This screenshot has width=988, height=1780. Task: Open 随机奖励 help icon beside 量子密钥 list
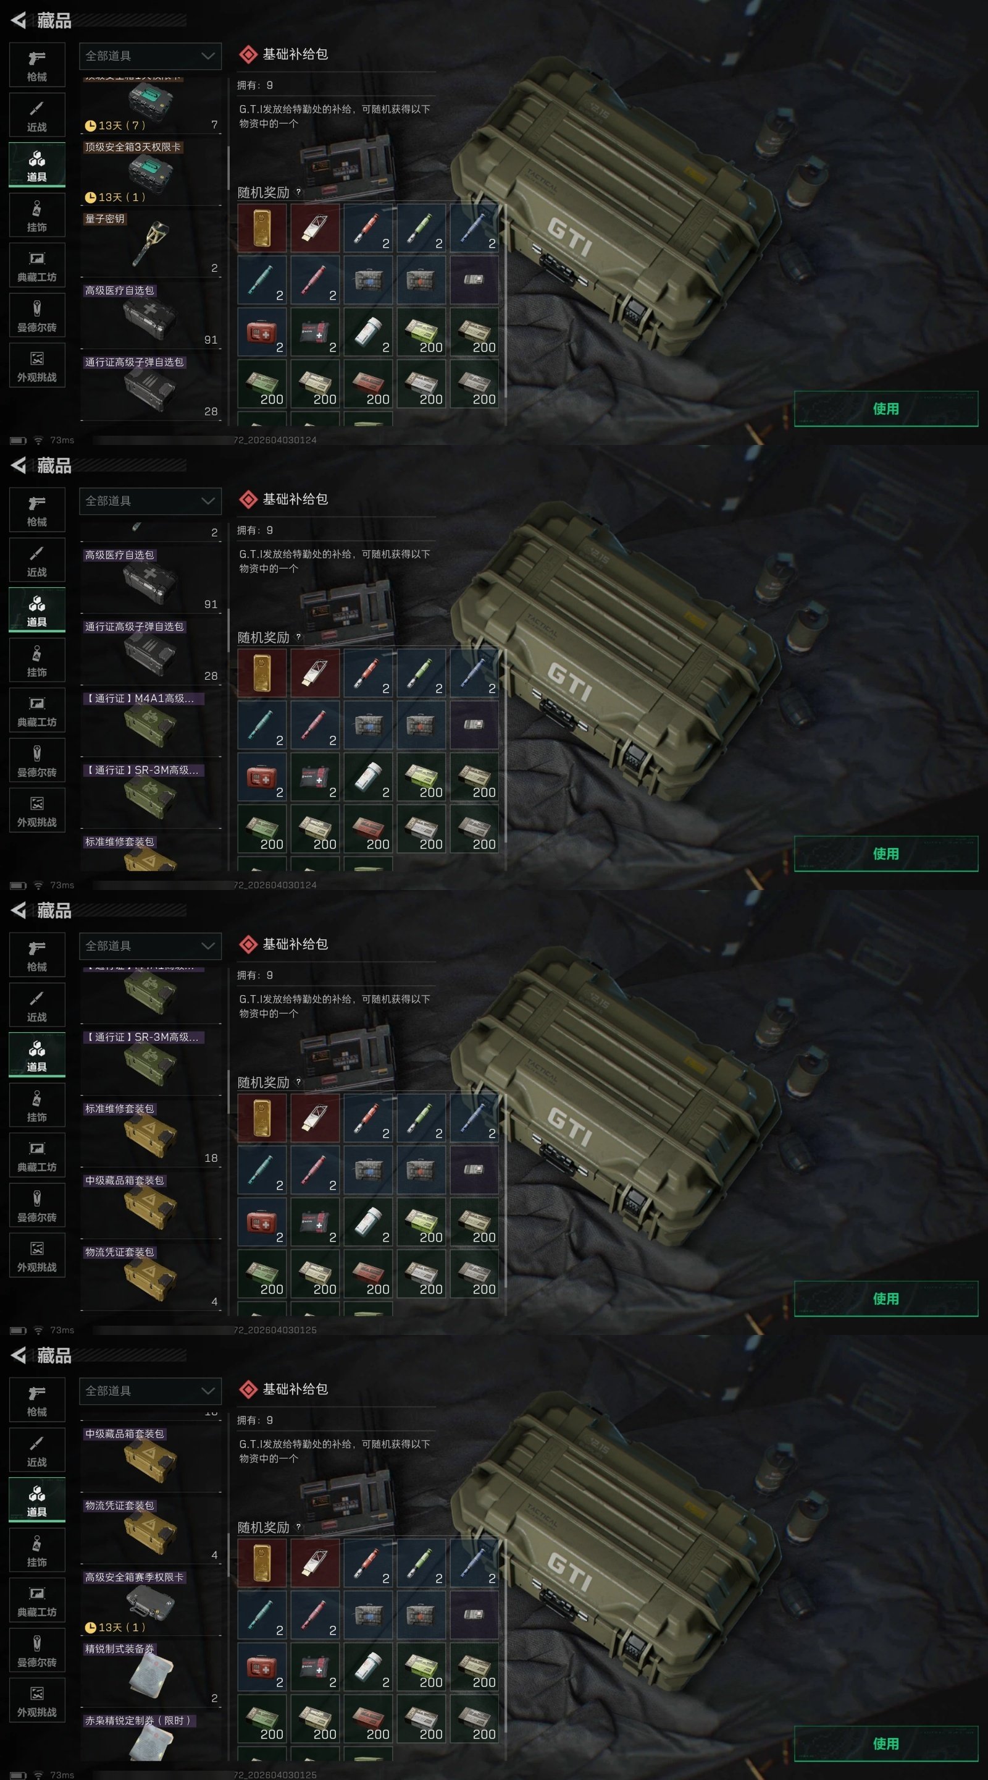tap(298, 192)
